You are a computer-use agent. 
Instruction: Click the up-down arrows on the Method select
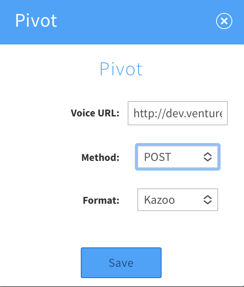(208, 157)
